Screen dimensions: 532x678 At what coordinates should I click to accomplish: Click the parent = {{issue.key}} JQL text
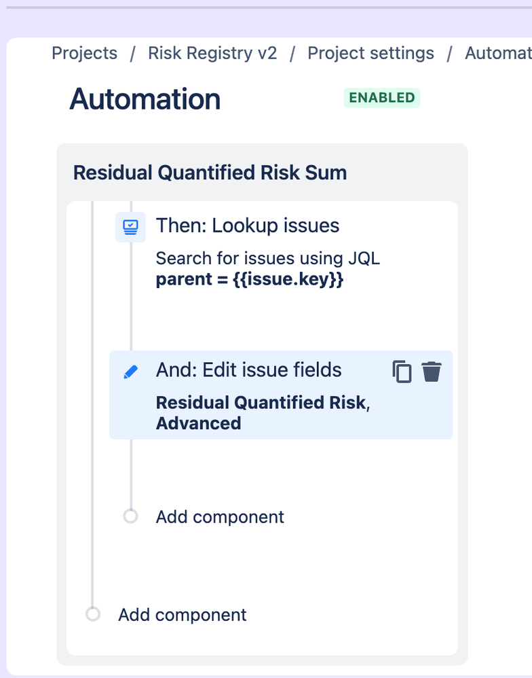250,280
